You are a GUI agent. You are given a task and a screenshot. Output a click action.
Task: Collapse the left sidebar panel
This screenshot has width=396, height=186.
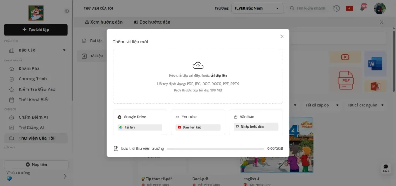click(x=67, y=11)
